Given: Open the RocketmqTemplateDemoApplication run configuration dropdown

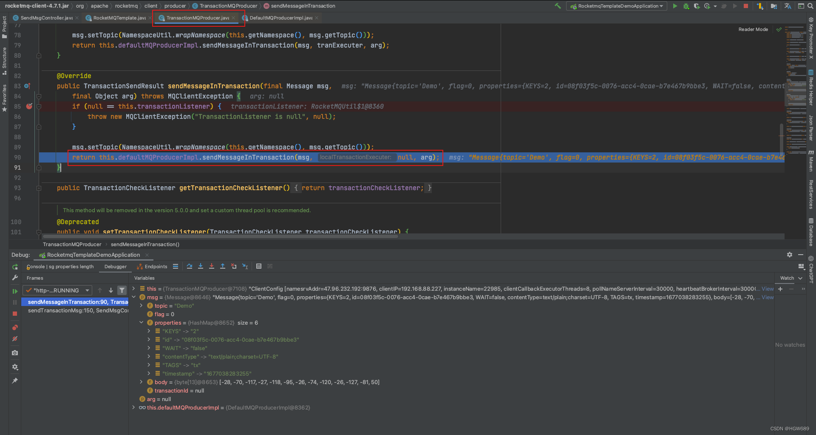Looking at the screenshot, I should coord(617,6).
